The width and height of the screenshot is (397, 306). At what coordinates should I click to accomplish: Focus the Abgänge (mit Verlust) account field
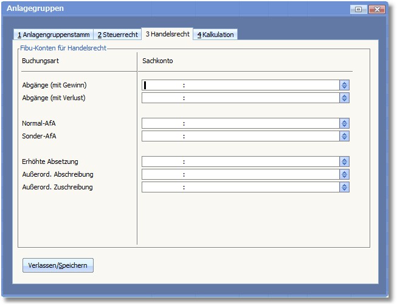(x=240, y=98)
